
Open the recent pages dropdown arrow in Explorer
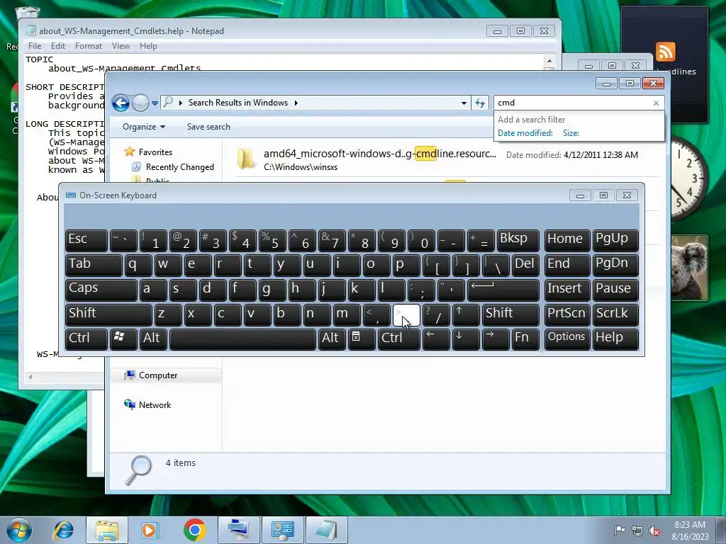pyautogui.click(x=155, y=103)
